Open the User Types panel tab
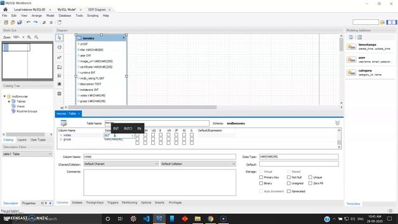Screen dimensions: 398x224 point(38,140)
